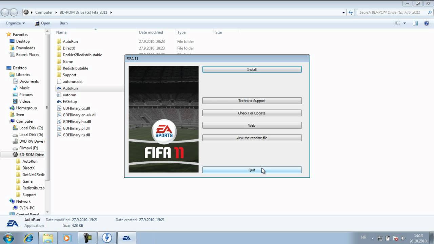
Task: Open Downloads in the navigation pane
Action: pos(25,48)
